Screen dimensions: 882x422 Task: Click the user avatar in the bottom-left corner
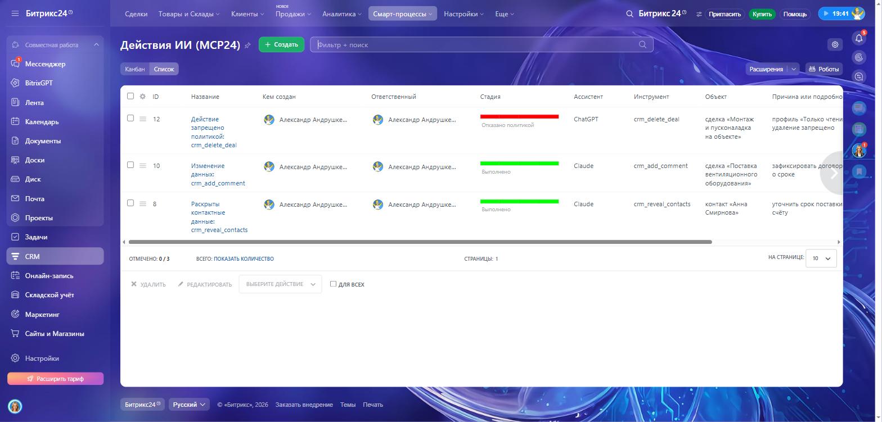pos(15,406)
